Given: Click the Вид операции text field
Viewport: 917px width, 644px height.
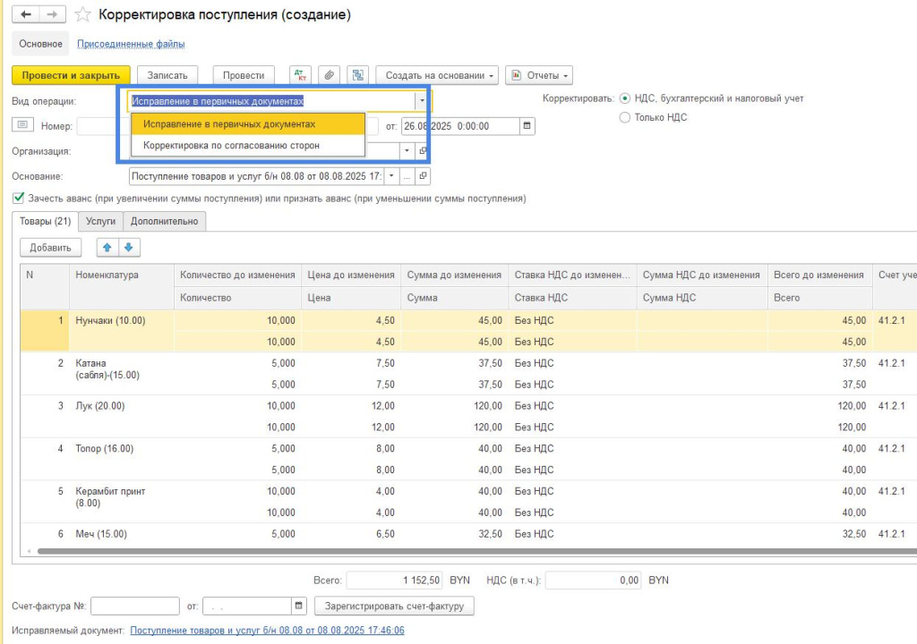Looking at the screenshot, I should (272, 101).
